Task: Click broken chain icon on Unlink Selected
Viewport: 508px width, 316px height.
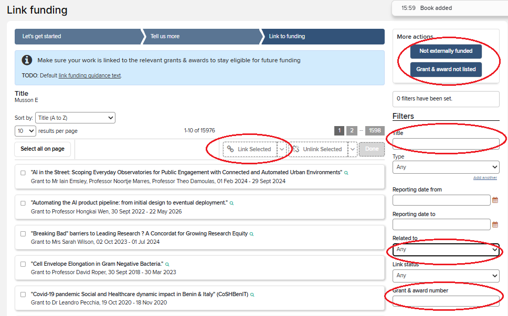Action: tap(296, 149)
